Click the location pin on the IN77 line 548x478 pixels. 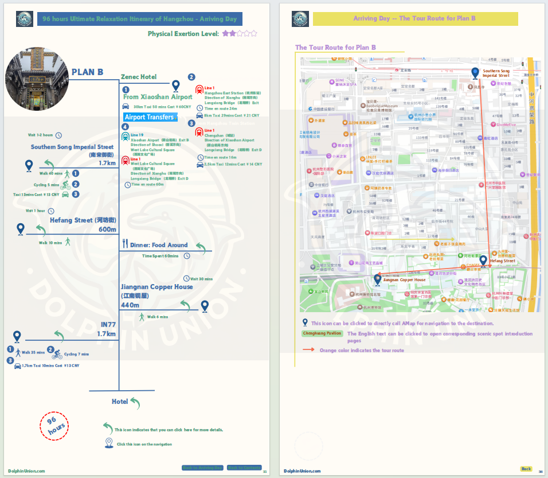[17, 336]
